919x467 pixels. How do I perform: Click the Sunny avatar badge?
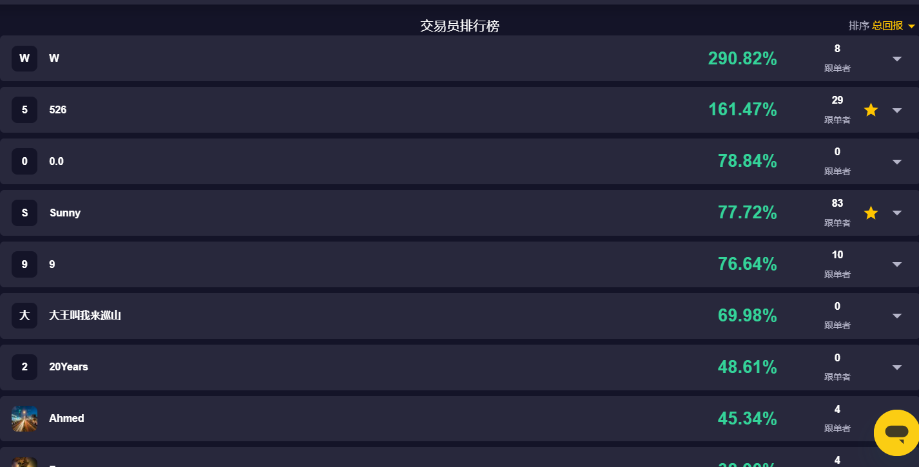(24, 213)
